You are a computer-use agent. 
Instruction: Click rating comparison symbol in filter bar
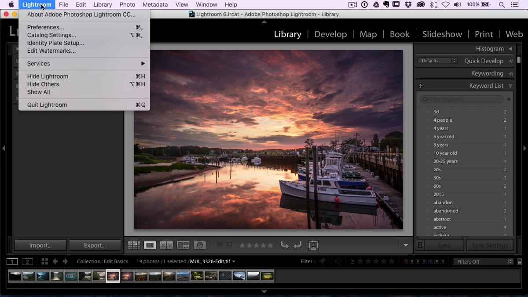coord(352,261)
